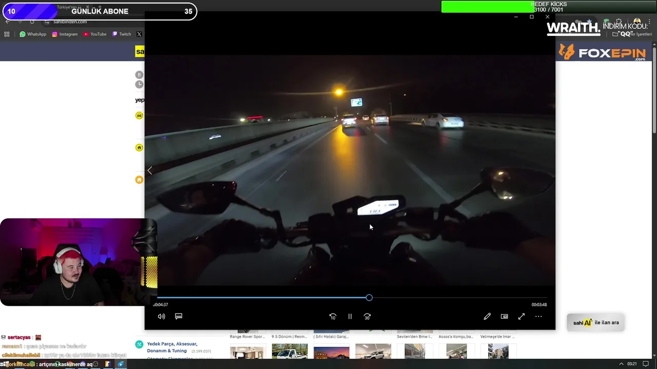Show hidden system tray icons
The image size is (657, 369).
(621, 364)
